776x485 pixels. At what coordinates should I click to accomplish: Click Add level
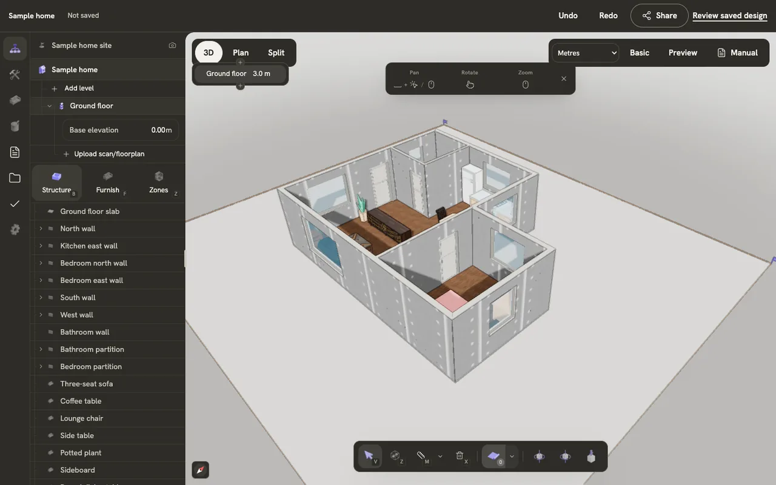79,89
